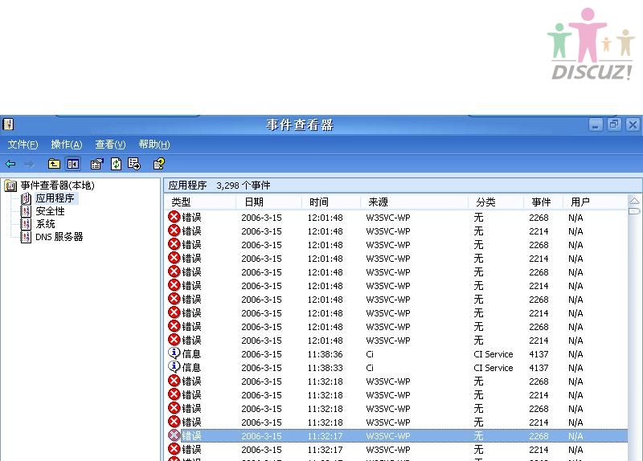Sort by the 事件 column header
The width and height of the screenshot is (643, 461).
pyautogui.click(x=543, y=202)
